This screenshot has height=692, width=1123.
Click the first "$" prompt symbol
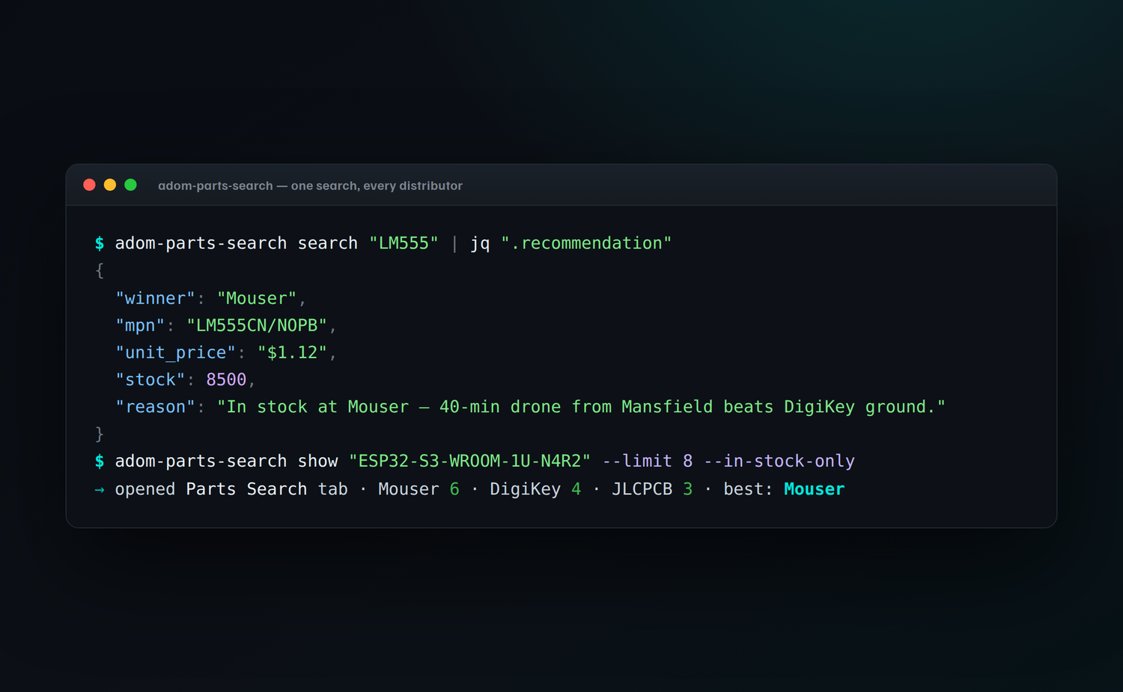pyautogui.click(x=100, y=243)
